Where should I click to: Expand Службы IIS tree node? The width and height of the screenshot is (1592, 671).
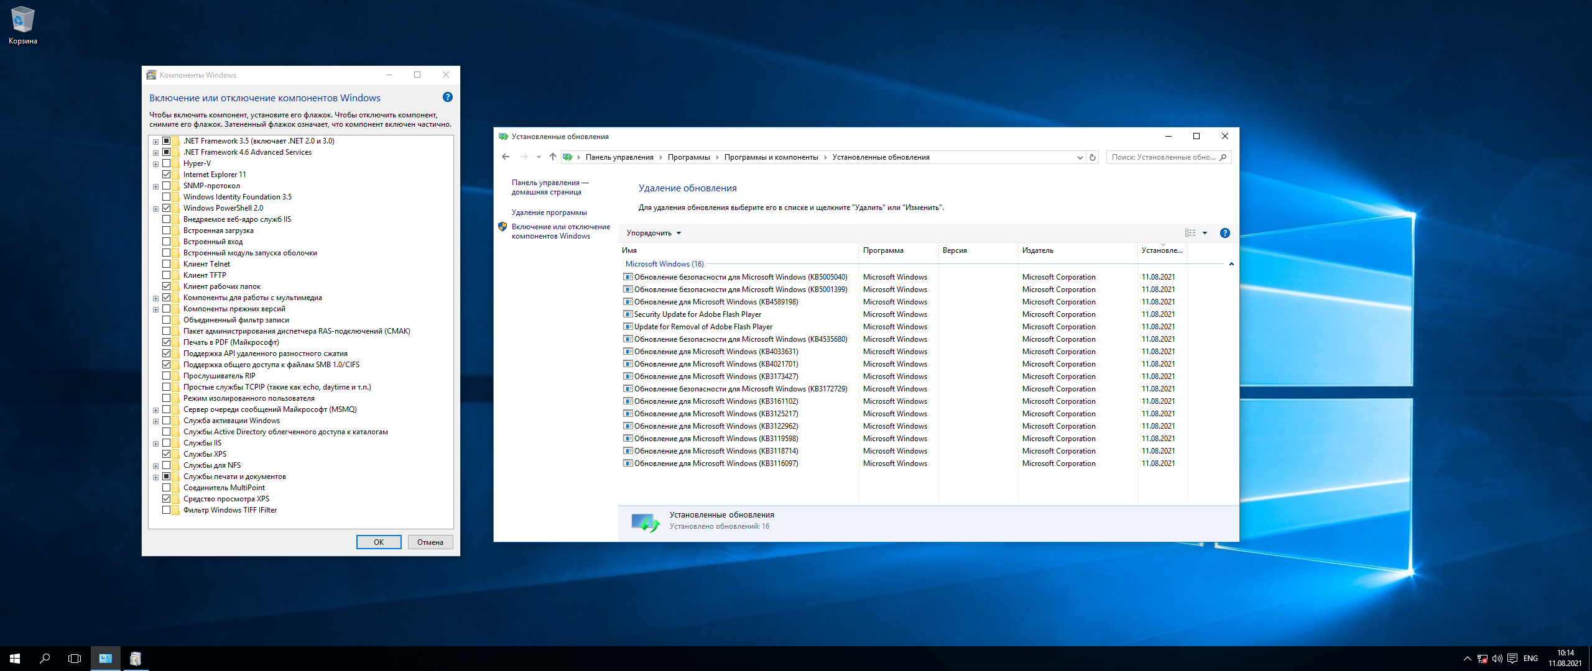(x=155, y=444)
